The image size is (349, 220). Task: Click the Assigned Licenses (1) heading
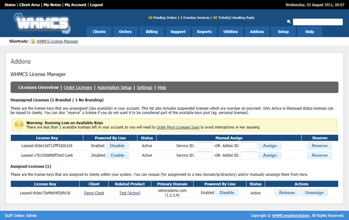pos(31,167)
